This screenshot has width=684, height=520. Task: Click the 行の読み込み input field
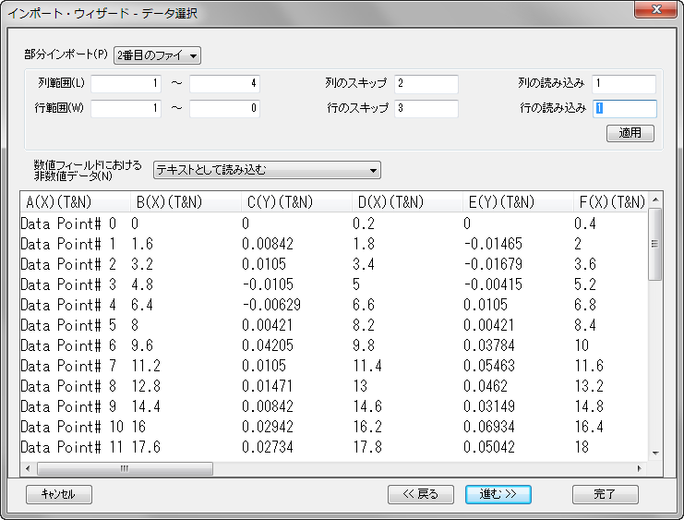pos(625,108)
